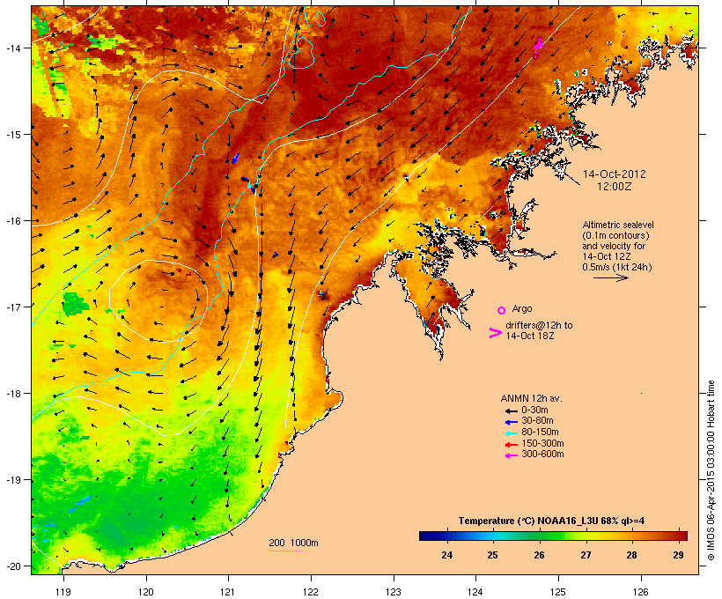The image size is (722, 599).
Task: Click the 'drifters@12h to' label
Action: point(539,325)
